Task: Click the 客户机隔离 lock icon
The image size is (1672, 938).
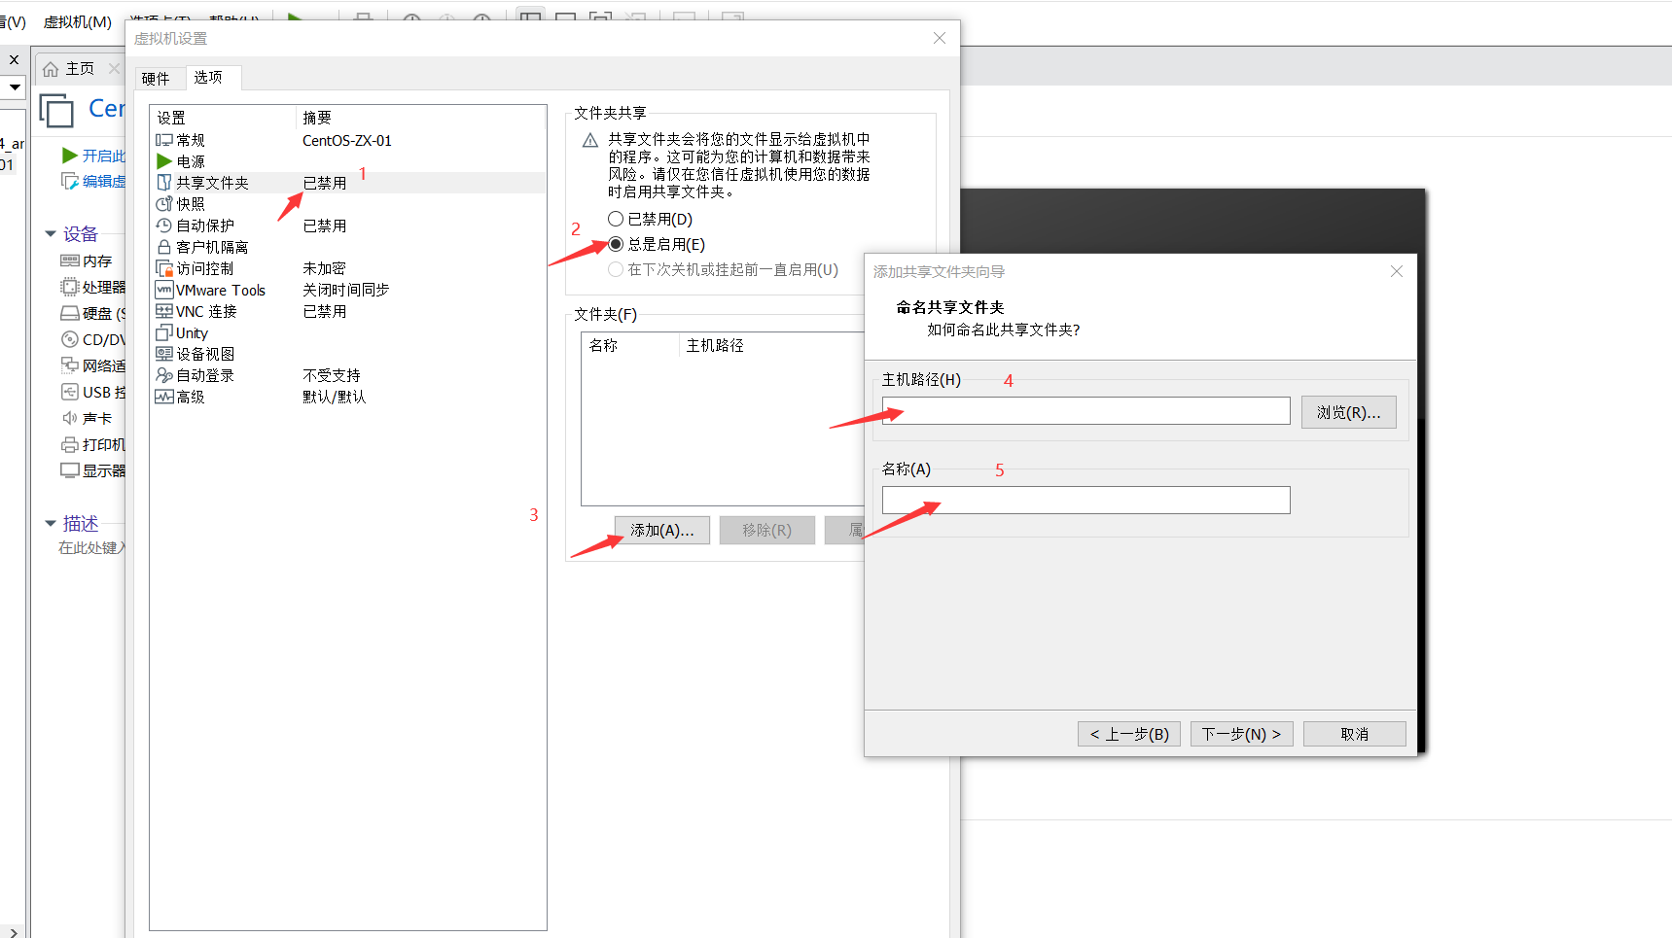Action: point(164,247)
